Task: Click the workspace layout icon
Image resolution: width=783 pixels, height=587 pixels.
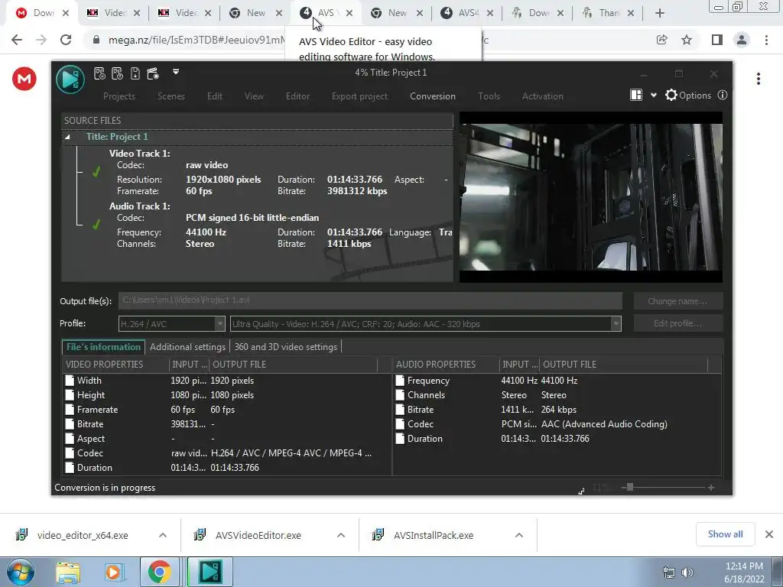Action: point(636,95)
